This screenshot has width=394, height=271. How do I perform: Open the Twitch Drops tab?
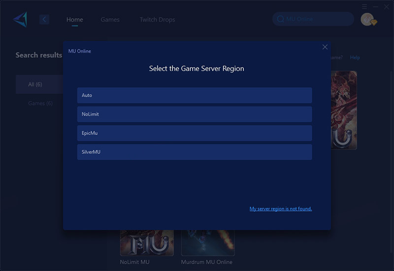click(x=157, y=20)
